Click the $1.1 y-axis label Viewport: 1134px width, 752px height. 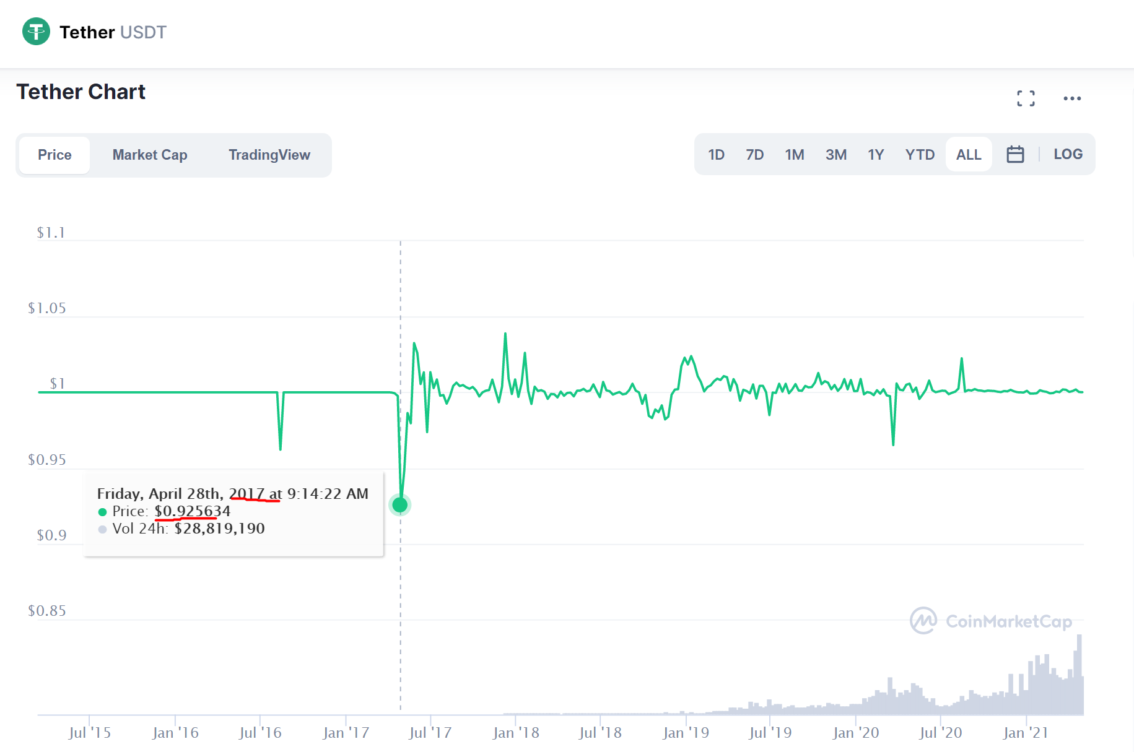(x=51, y=233)
